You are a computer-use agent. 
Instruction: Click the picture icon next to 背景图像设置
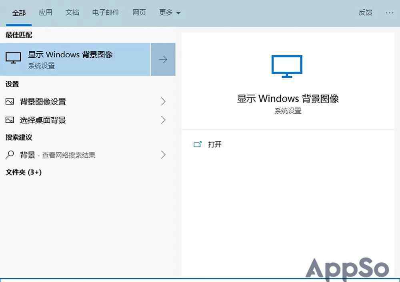click(x=10, y=102)
